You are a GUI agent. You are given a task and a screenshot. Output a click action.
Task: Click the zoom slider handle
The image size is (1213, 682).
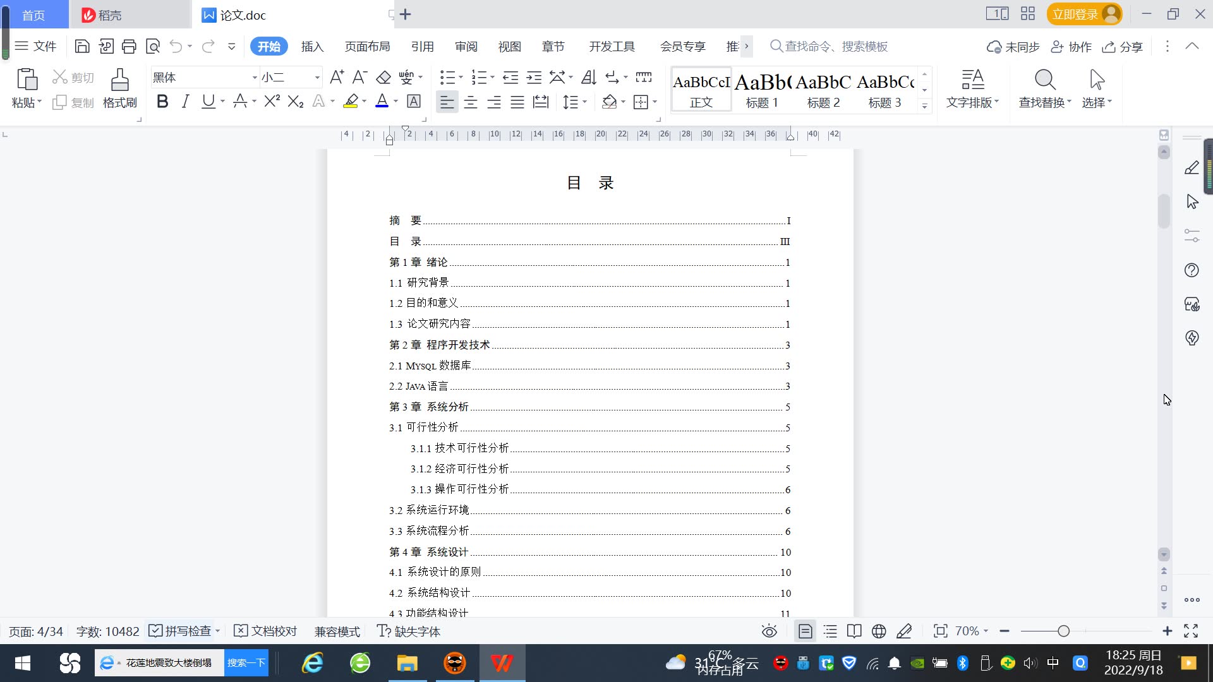(x=1063, y=631)
